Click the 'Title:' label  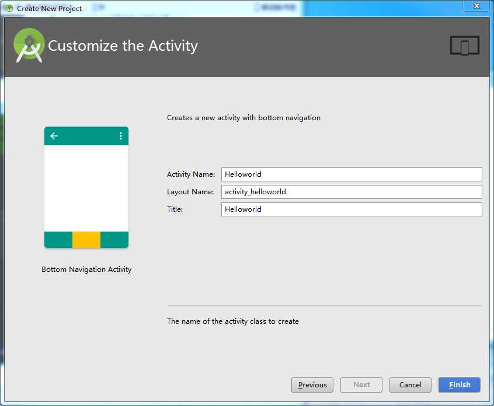pos(175,209)
